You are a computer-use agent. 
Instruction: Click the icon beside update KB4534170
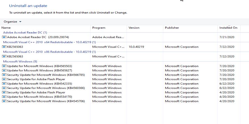pyautogui.click(x=4, y=97)
